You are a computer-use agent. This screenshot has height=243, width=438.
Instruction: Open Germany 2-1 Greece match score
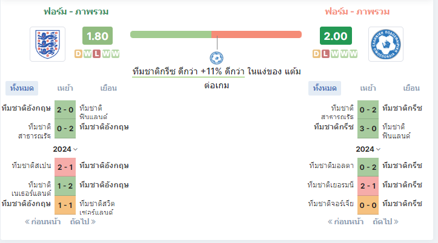(x=368, y=186)
